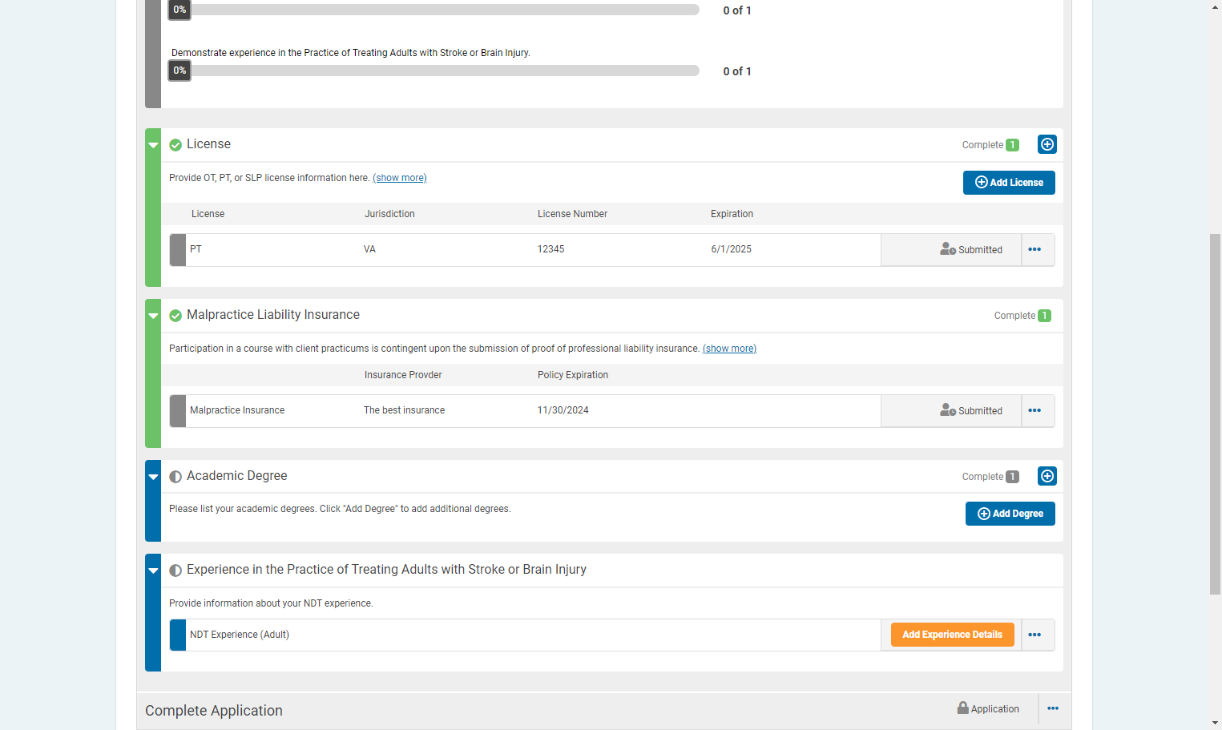Collapse the Academic Degree section
1222x730 pixels.
[153, 477]
